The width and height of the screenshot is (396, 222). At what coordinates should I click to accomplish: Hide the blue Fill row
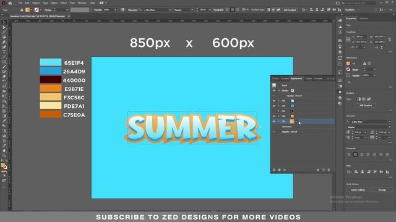[x=274, y=105]
